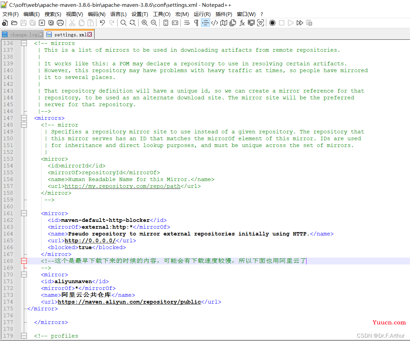Image resolution: width=410 pixels, height=341 pixels.
Task: Click the Cut scissors icon
Action: tap(72, 23)
